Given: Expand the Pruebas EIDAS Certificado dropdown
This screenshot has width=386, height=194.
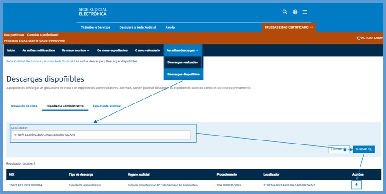Looking at the screenshot, I should 289,27.
